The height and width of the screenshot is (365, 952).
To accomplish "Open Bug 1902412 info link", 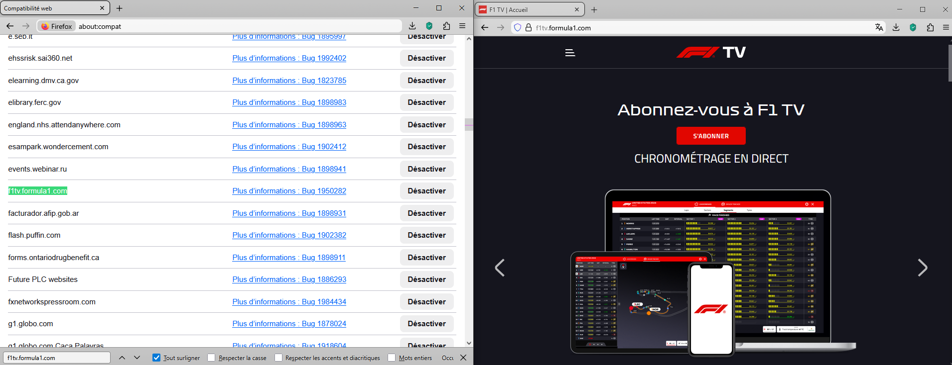I will [x=289, y=147].
